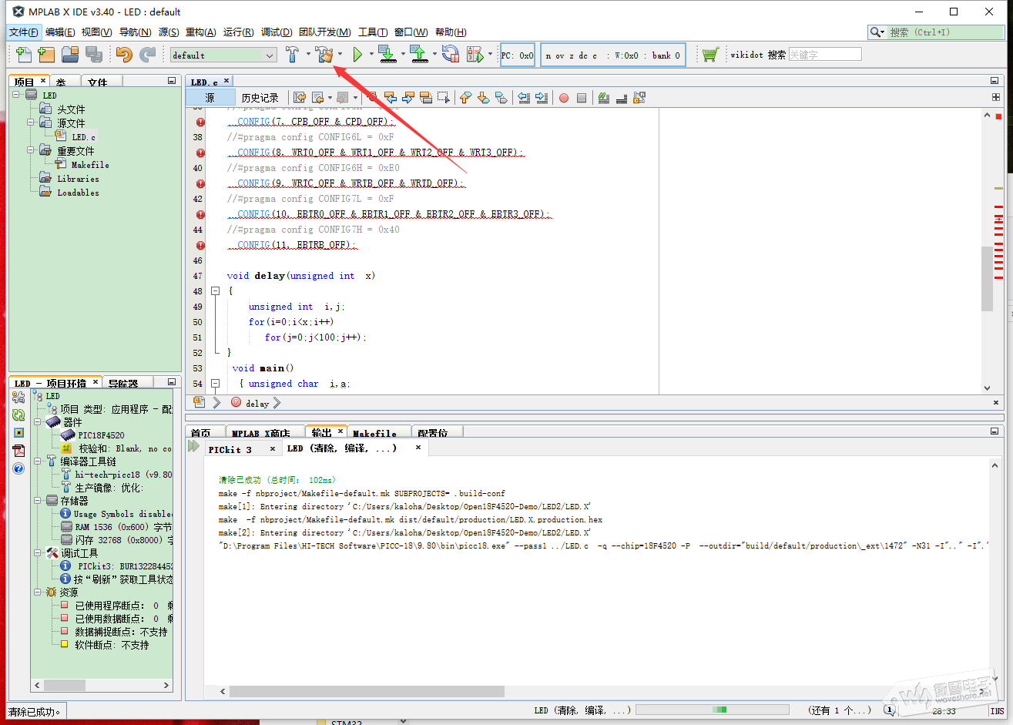Click Make and Program Device download icon
The width and height of the screenshot is (1013, 725).
(387, 55)
